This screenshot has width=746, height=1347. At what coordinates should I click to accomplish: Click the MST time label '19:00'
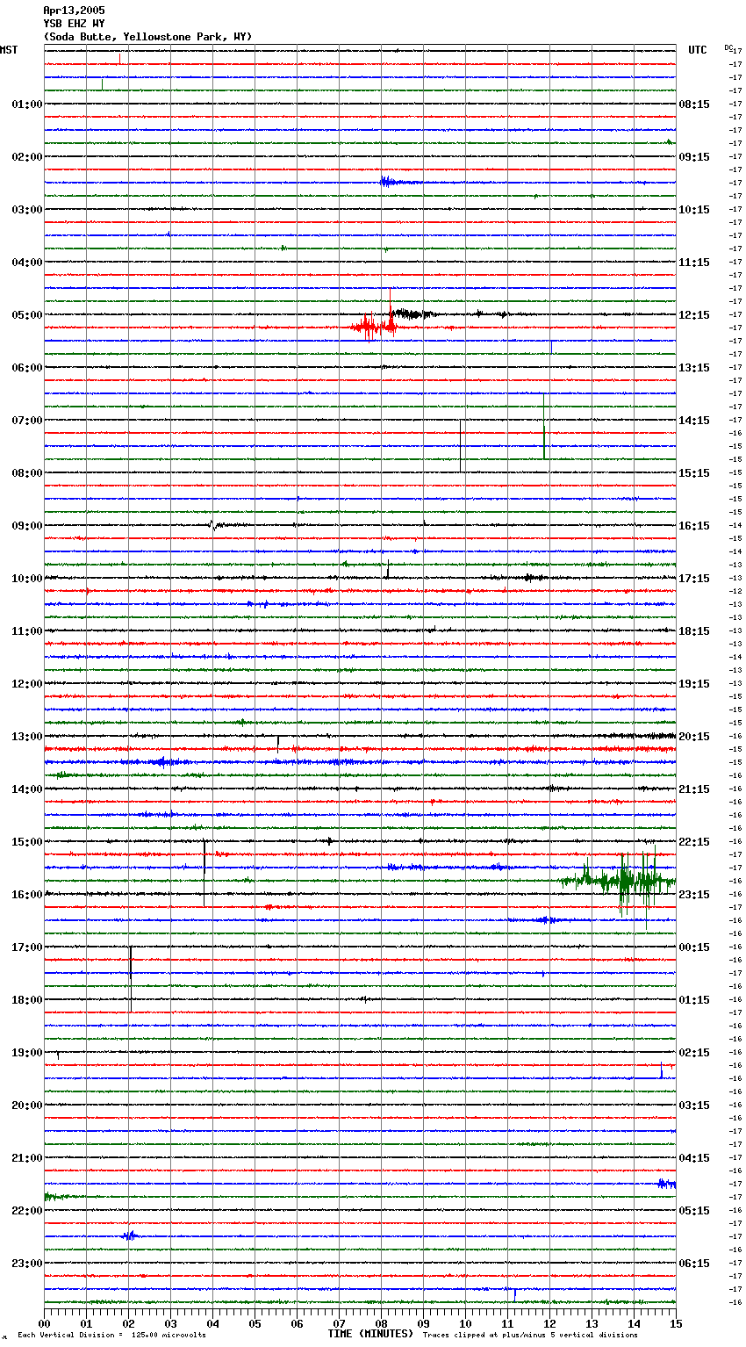click(27, 1053)
